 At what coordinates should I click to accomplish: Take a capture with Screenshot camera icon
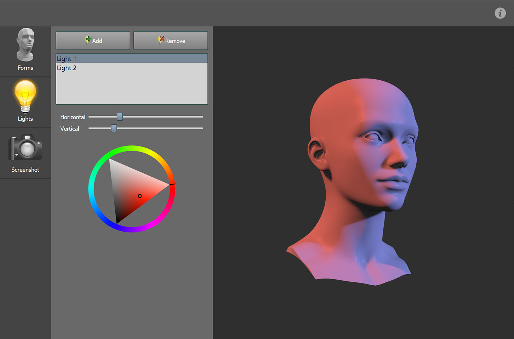[25, 153]
